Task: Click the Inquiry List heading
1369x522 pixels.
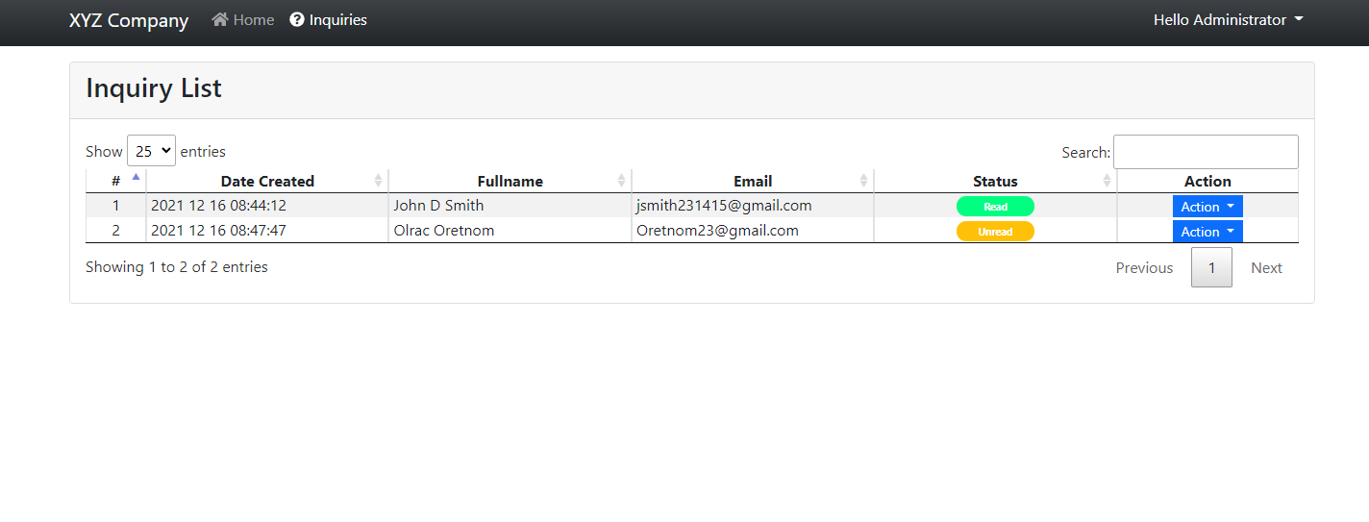Action: point(154,88)
